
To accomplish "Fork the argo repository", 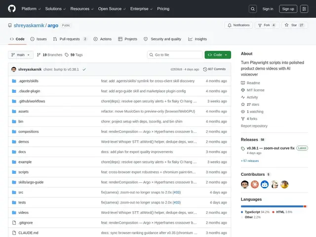I will tap(267, 25).
